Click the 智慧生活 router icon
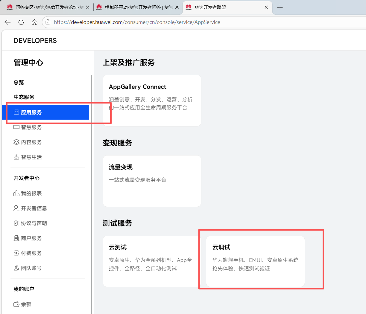Image resolution: width=366 pixels, height=314 pixels. [16, 157]
